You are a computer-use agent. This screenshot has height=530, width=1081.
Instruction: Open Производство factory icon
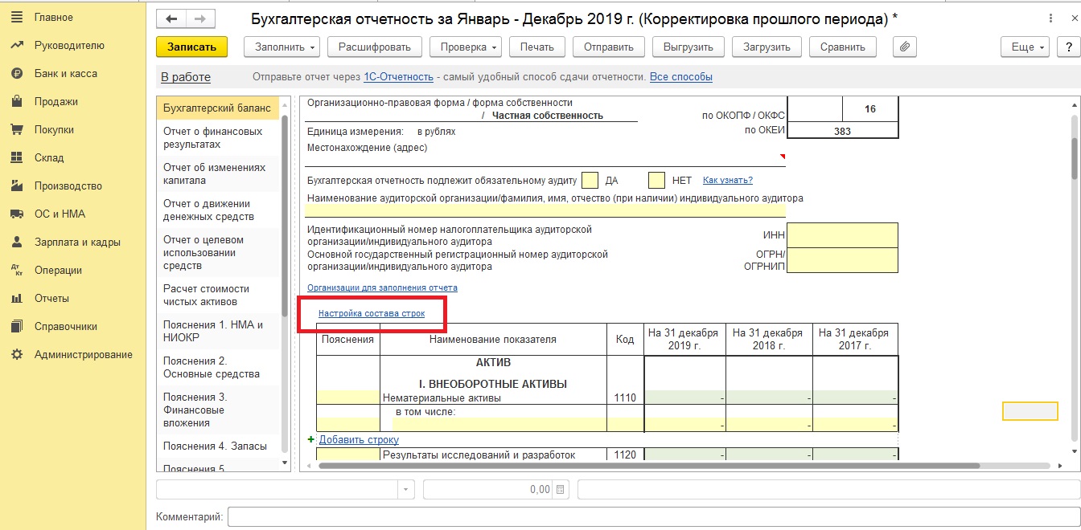(16, 185)
